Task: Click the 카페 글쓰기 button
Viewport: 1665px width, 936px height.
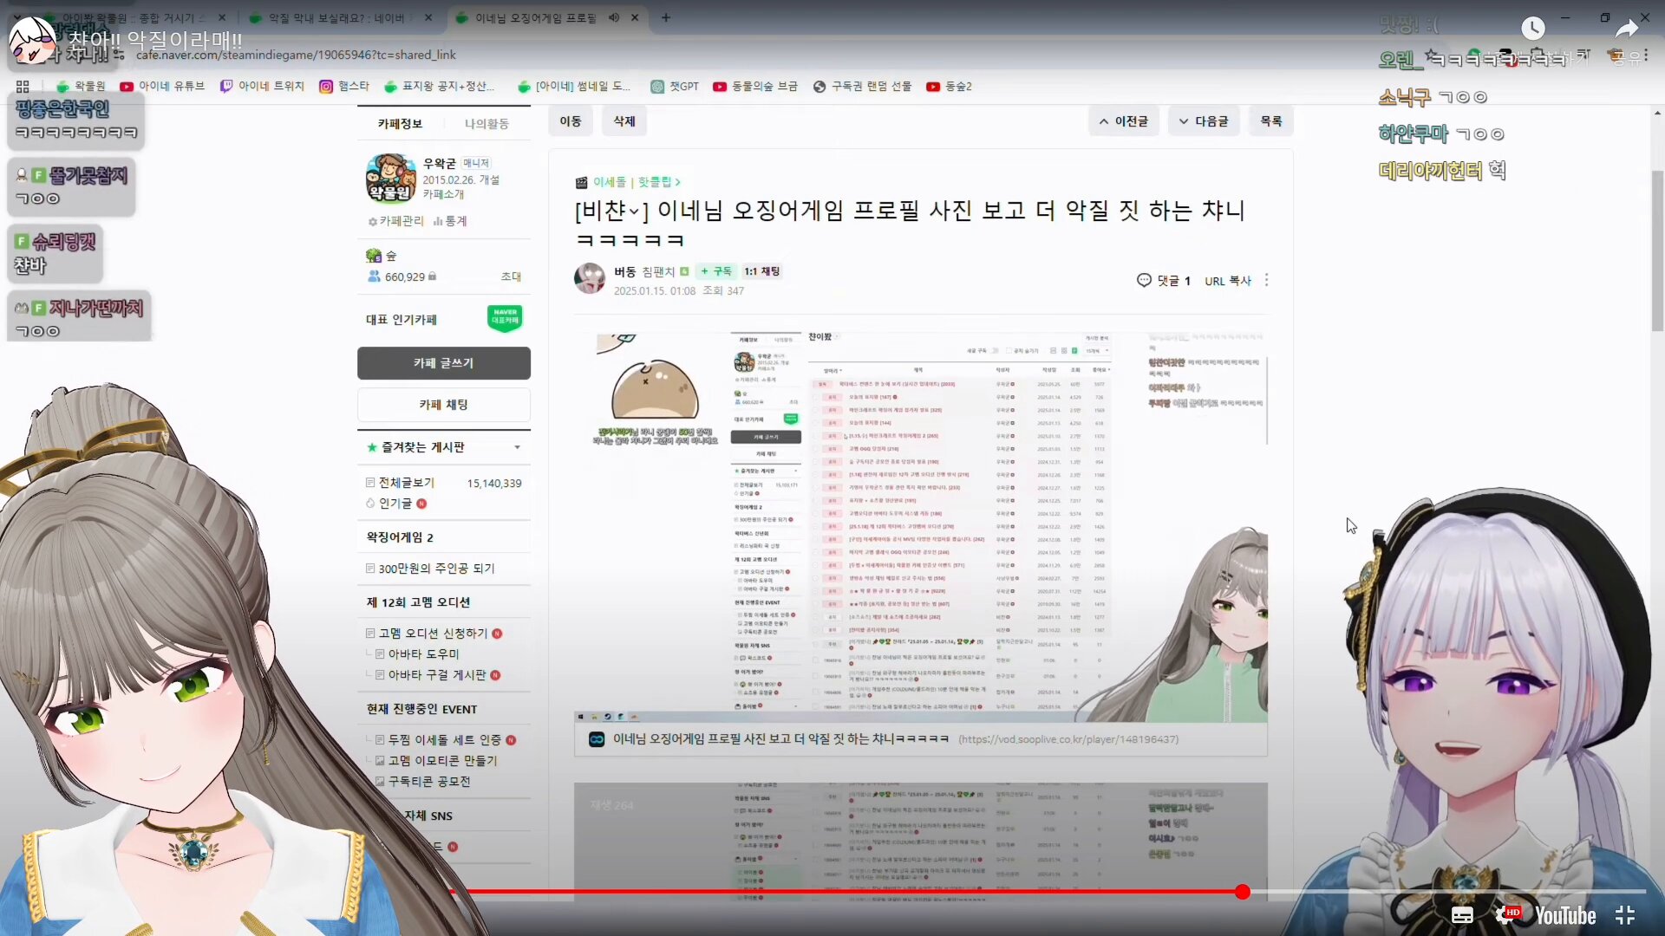Action: (443, 363)
